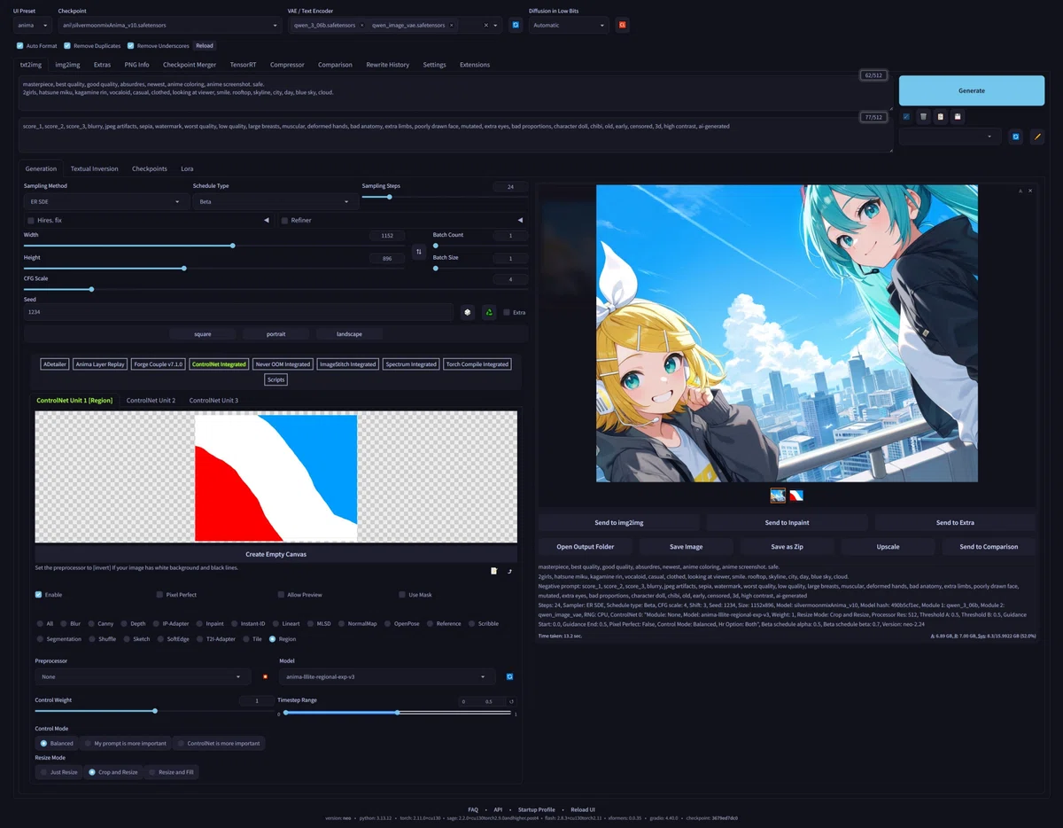
Task: Open the Sampling Method dropdown
Action: point(105,202)
